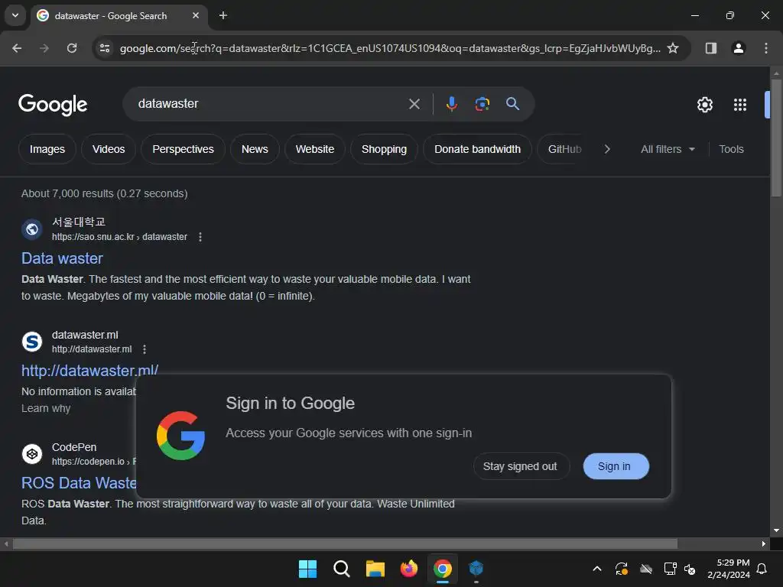Open the Chrome side panel
Screen dimensions: 783x587
coord(711,48)
